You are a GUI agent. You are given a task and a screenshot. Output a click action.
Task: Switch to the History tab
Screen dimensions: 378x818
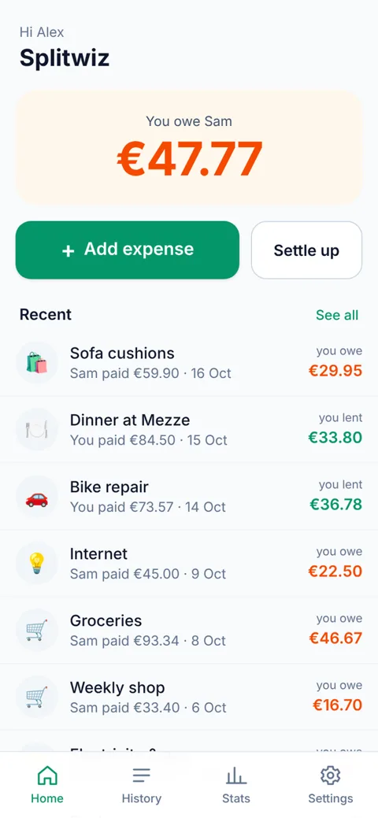pos(142,784)
